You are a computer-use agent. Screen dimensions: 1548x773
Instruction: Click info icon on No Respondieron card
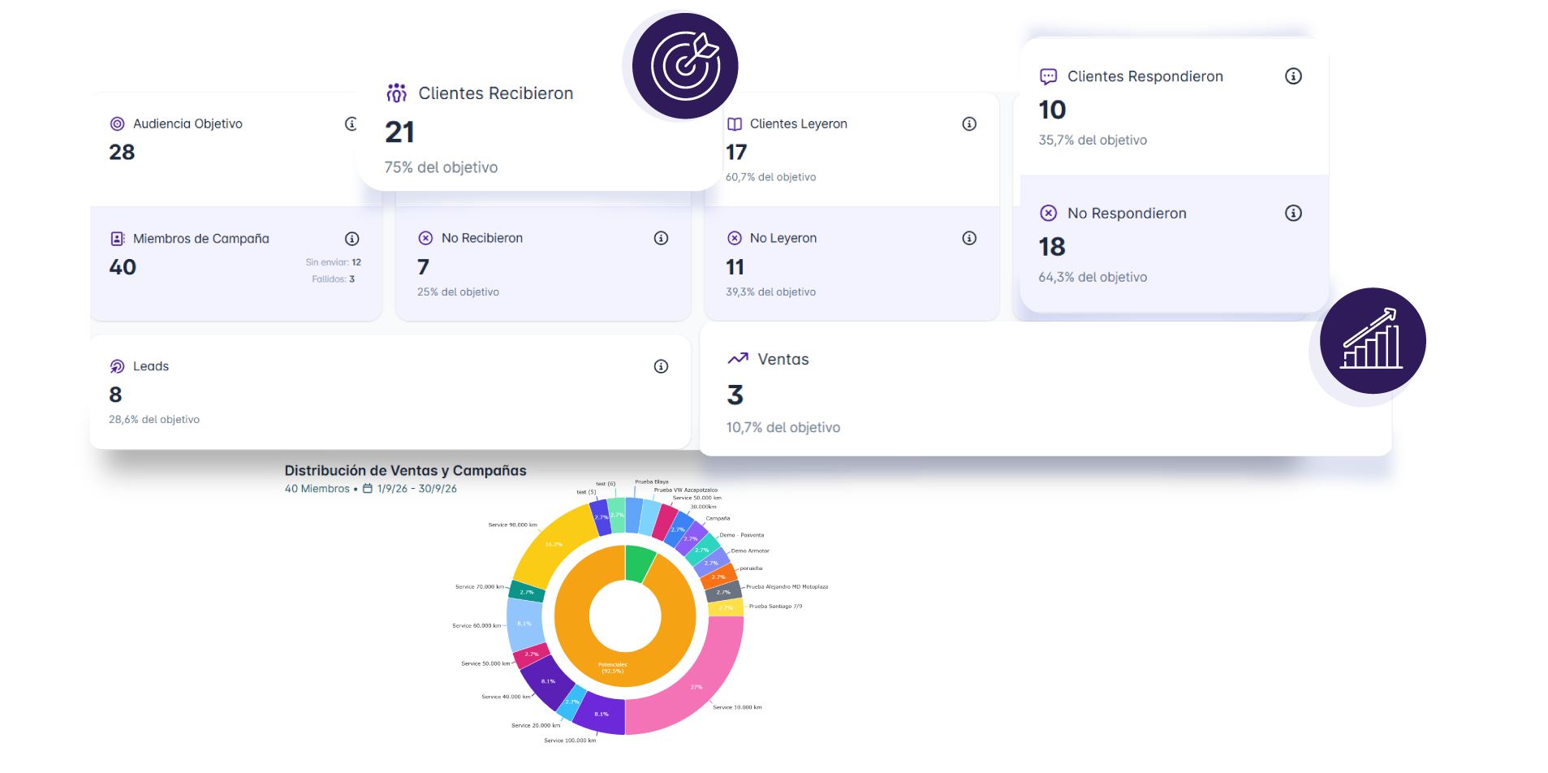coord(1294,213)
